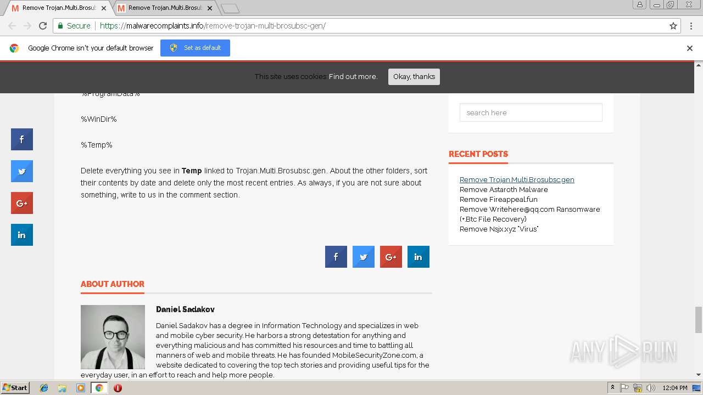Click the browser forward arrow

[x=27, y=26]
